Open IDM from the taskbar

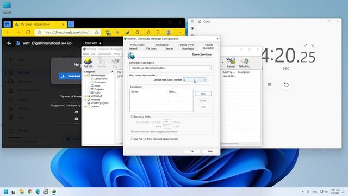(54, 192)
